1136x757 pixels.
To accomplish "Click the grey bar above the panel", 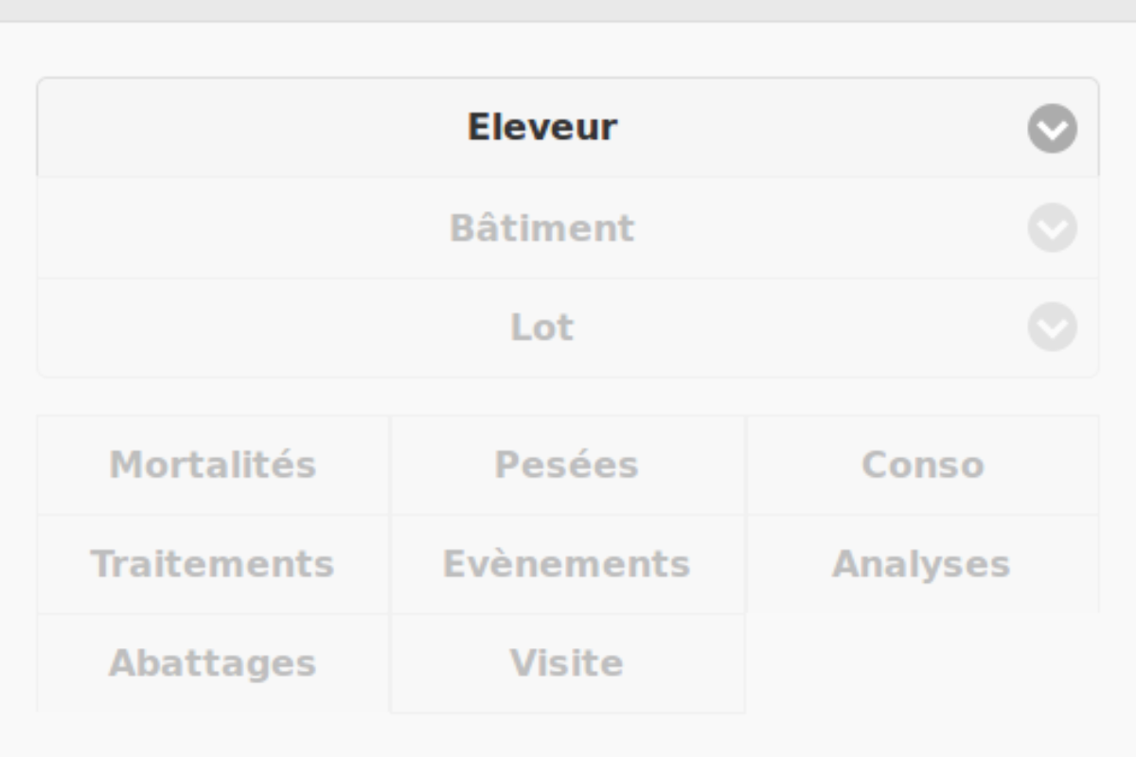I will pyautogui.click(x=568, y=10).
